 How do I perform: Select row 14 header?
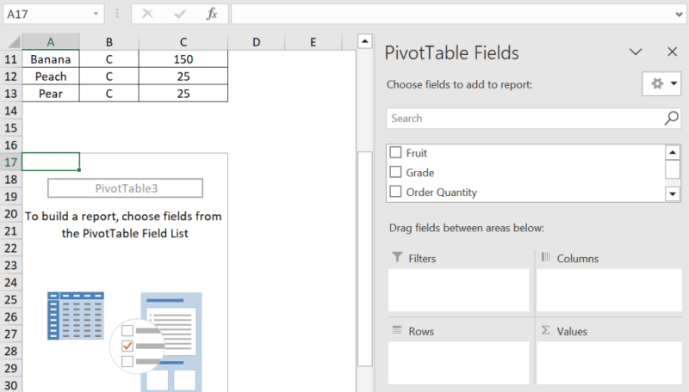click(x=10, y=111)
